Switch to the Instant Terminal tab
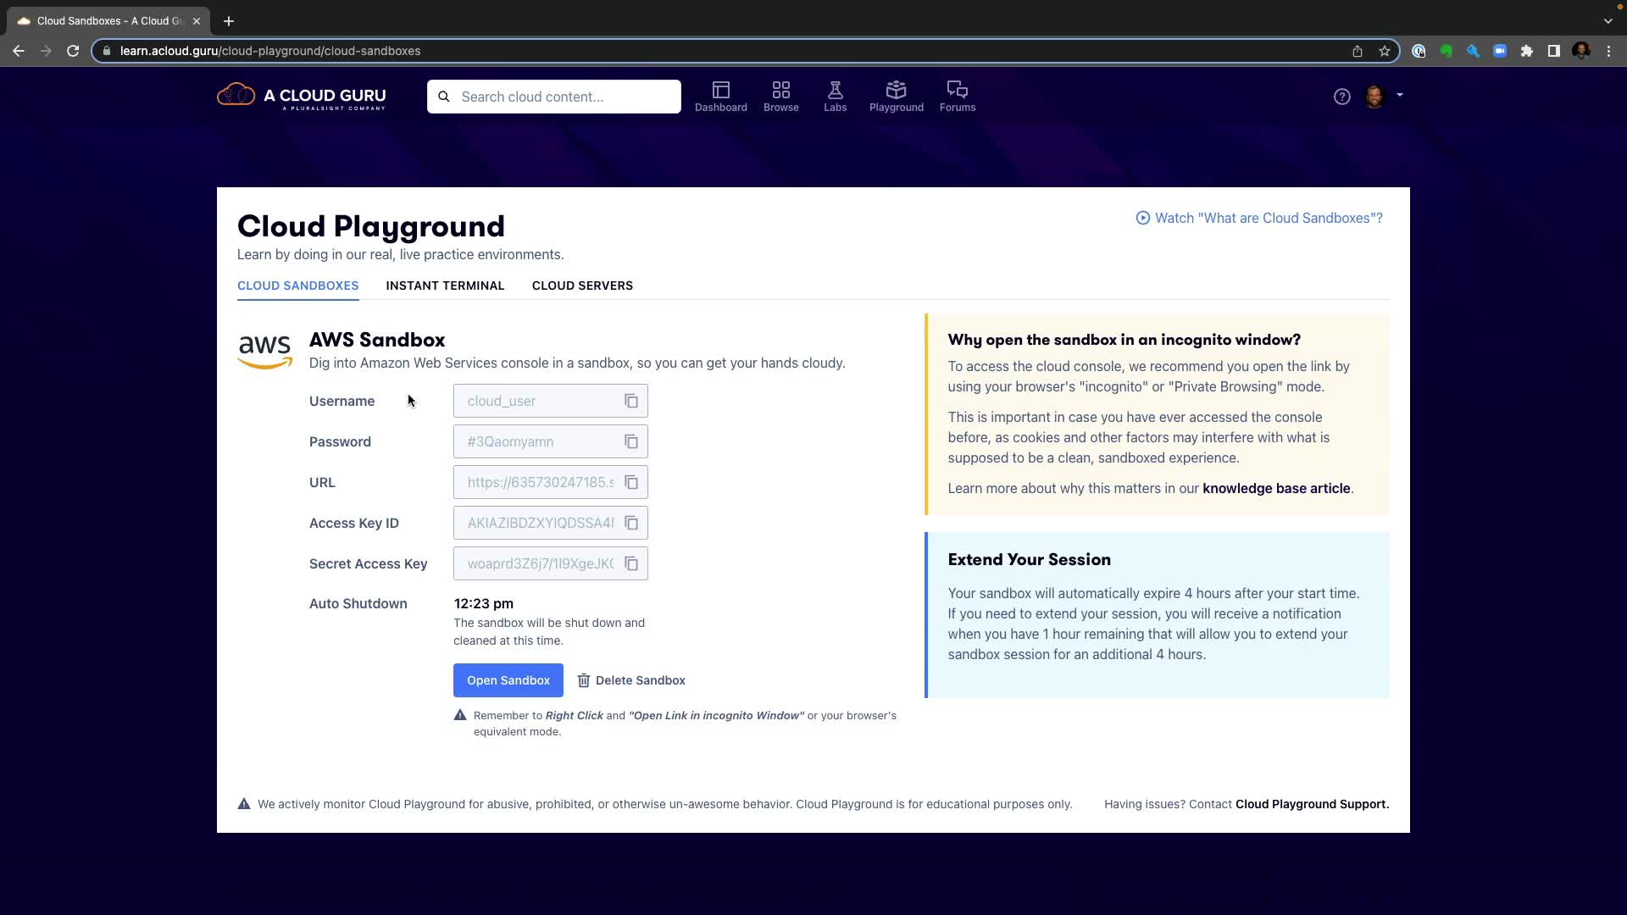The image size is (1627, 915). pyautogui.click(x=445, y=286)
